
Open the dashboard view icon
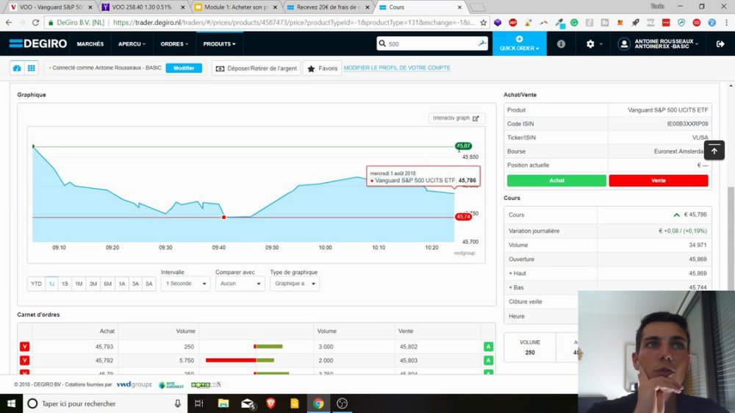18,68
